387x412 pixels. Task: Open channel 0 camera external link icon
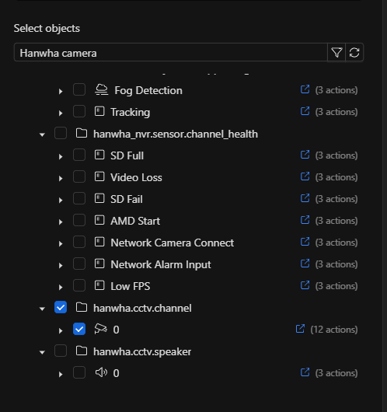300,329
